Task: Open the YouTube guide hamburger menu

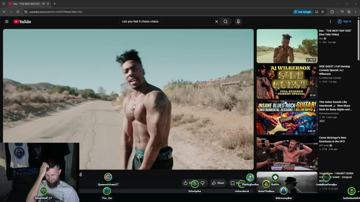Action: tap(7, 22)
